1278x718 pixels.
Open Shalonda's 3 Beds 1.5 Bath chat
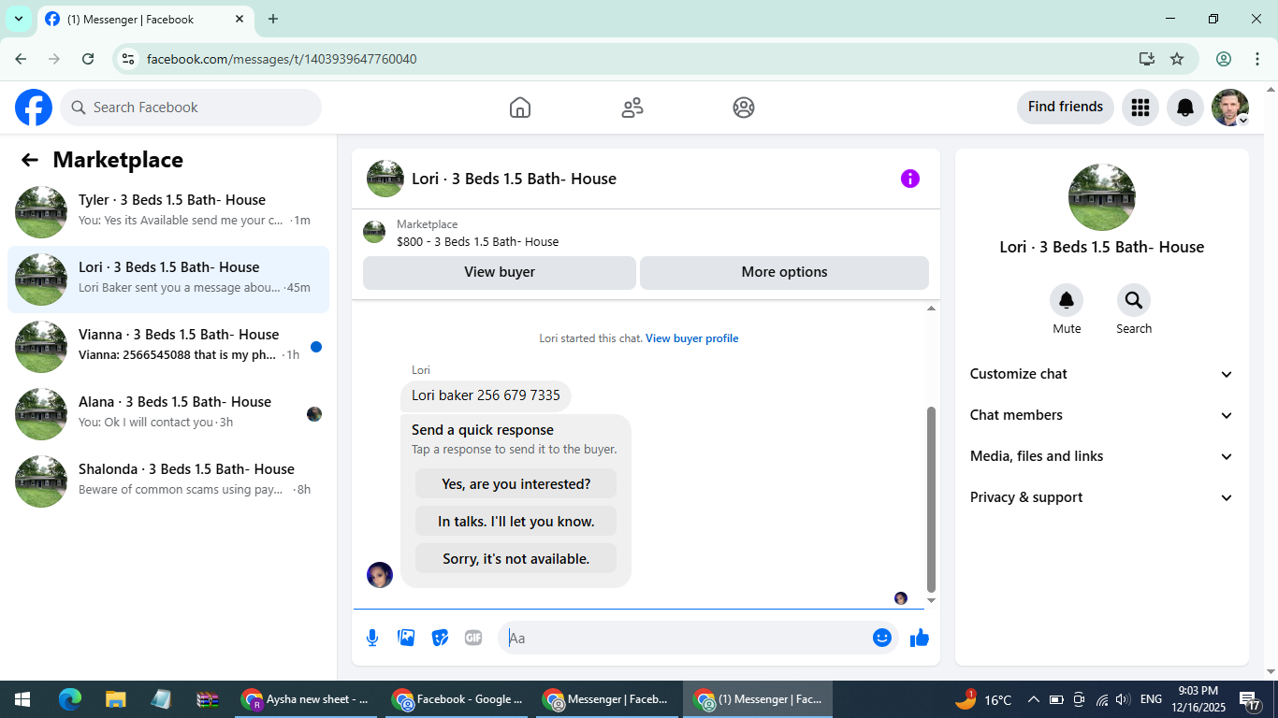coord(168,481)
